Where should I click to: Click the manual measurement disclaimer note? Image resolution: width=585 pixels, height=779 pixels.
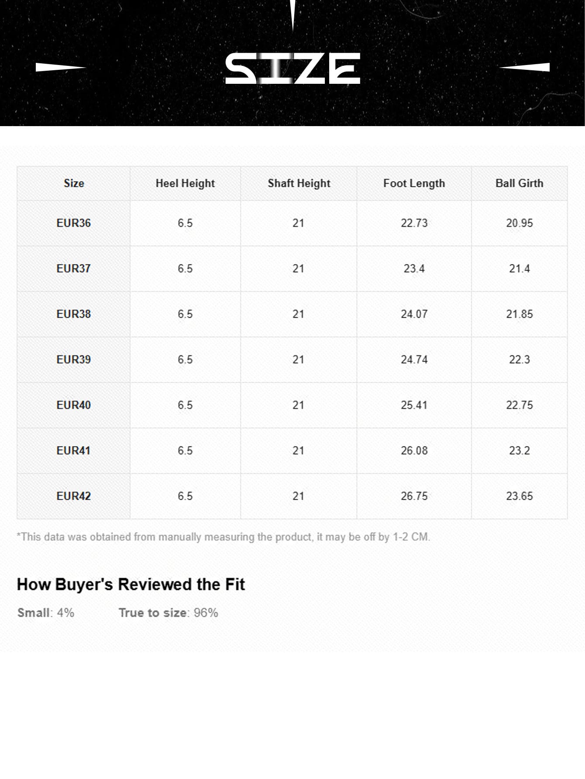point(223,537)
